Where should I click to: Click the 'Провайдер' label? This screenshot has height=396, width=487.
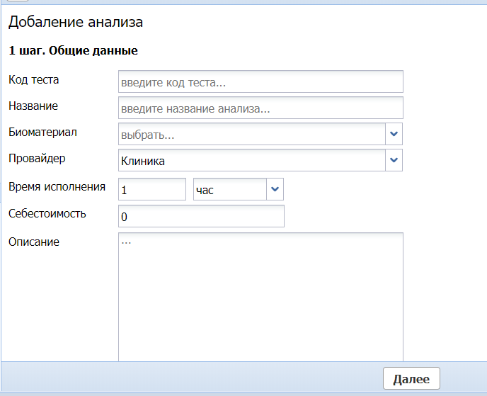(x=37, y=159)
